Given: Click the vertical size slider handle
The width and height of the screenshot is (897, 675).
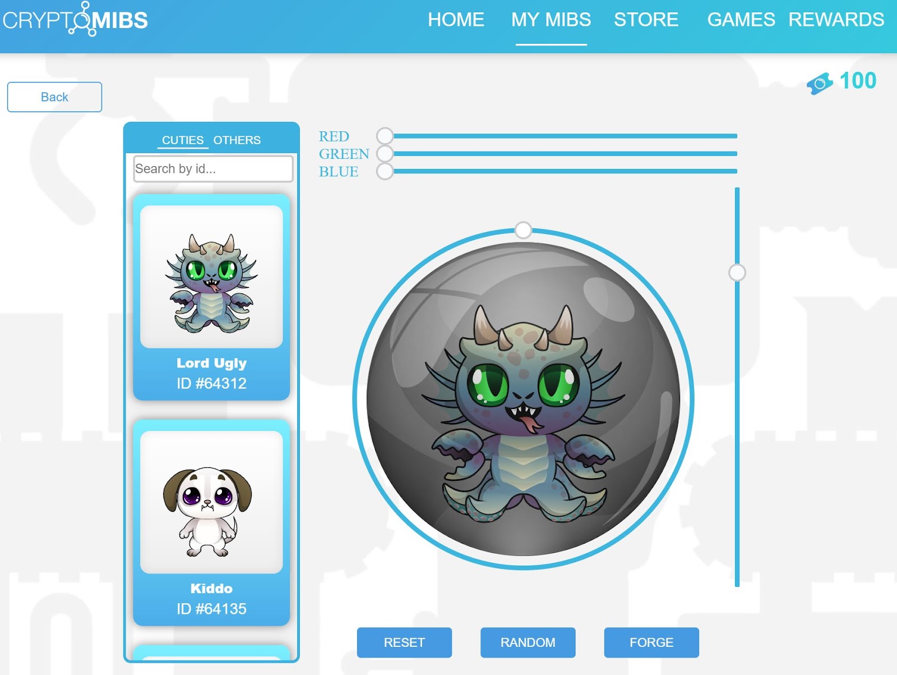Looking at the screenshot, I should (737, 273).
